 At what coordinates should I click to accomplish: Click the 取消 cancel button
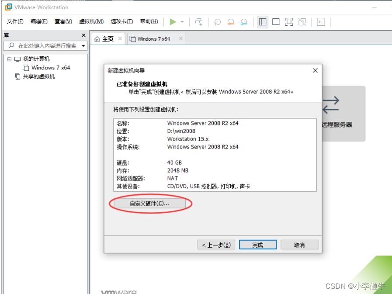click(299, 245)
